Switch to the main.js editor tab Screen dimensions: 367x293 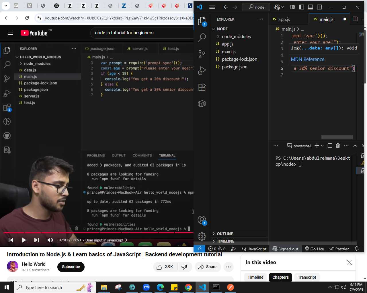tap(329, 19)
